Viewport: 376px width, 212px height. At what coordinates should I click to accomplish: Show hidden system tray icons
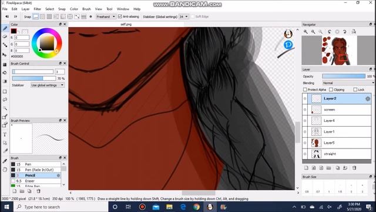coord(294,207)
